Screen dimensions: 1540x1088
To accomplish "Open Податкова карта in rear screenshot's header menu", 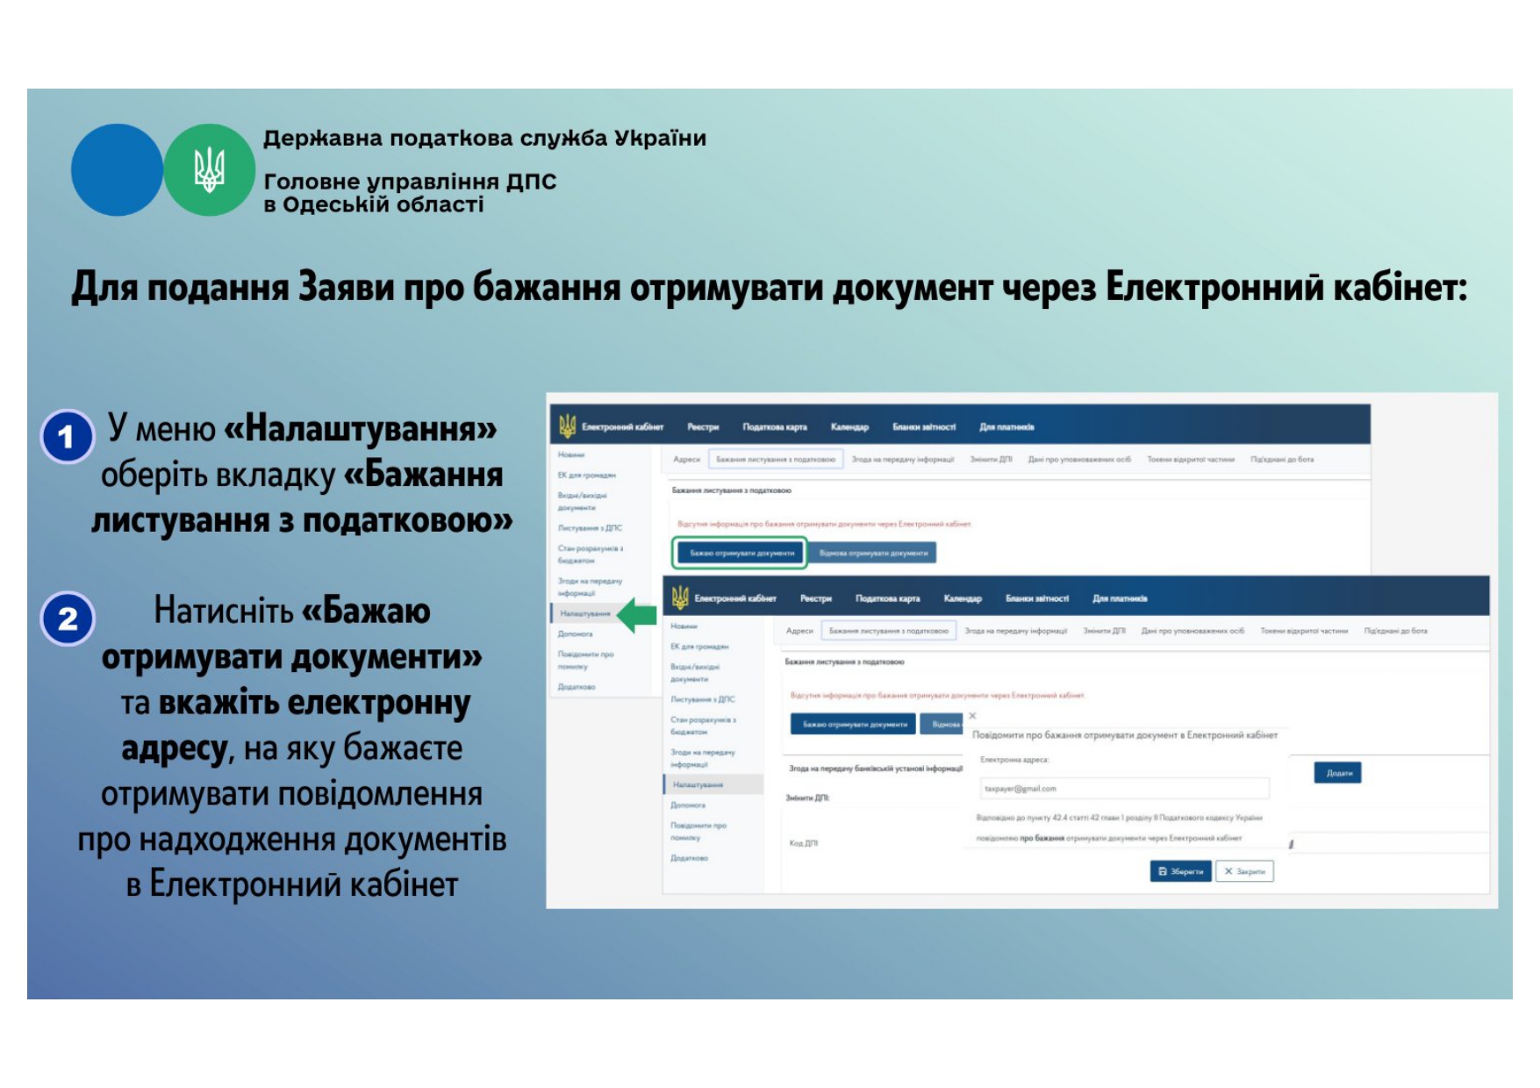I will (x=774, y=427).
